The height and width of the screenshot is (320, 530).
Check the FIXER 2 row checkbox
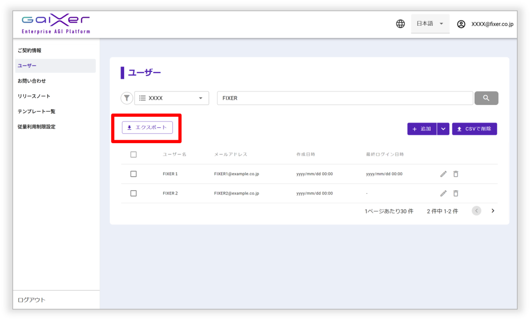point(134,193)
